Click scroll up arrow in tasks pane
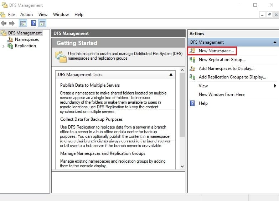The width and height of the screenshot is (279, 201). [182, 70]
